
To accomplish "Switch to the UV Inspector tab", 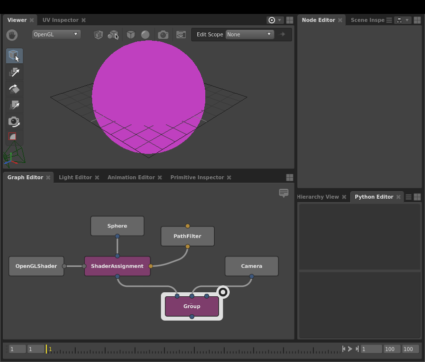I will [60, 20].
